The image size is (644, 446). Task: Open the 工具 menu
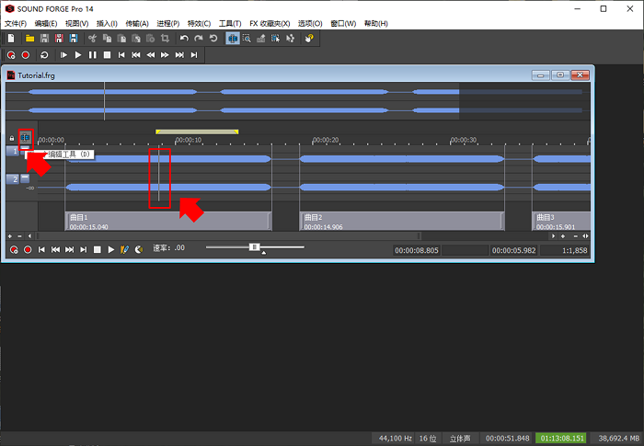point(230,23)
